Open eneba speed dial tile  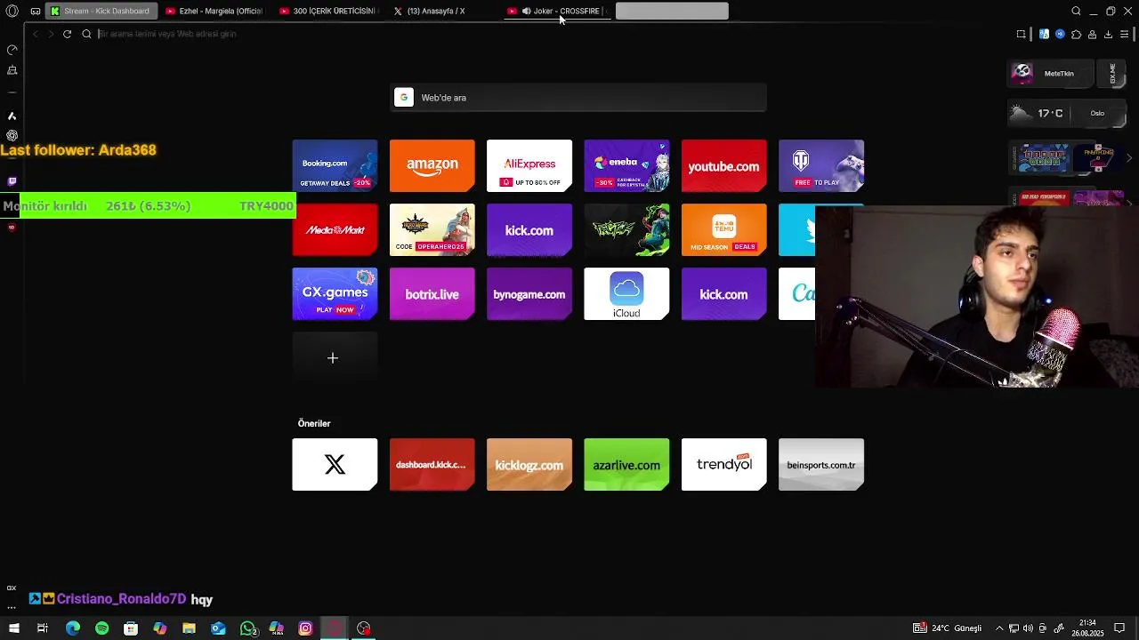(626, 165)
